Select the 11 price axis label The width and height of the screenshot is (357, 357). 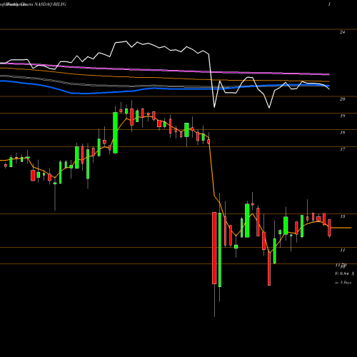(x=342, y=250)
